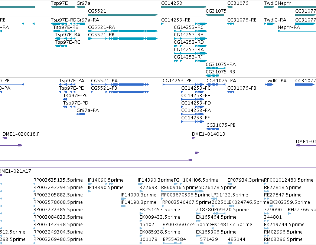316x245 pixels.
Task: Select protein label CG31075-PB
Action: click(221, 126)
